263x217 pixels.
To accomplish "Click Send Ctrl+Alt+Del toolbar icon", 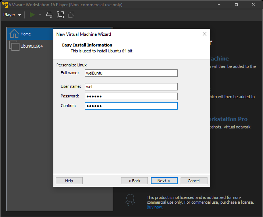I will (x=49, y=15).
